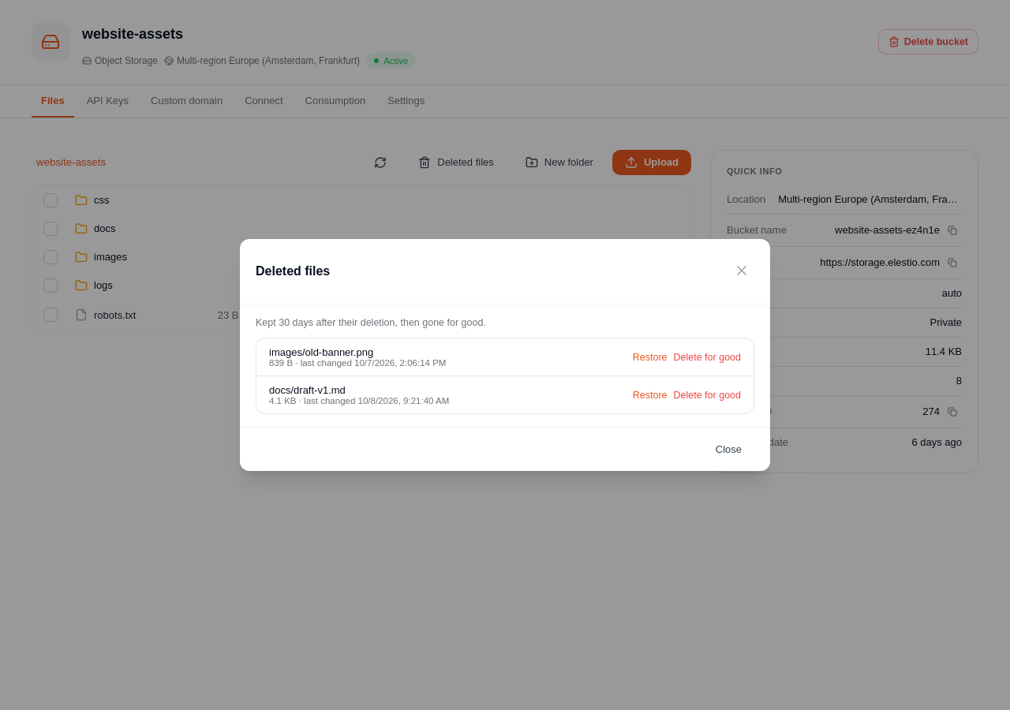Go to the Custom domain tab
The height and width of the screenshot is (710, 1010).
(x=186, y=101)
